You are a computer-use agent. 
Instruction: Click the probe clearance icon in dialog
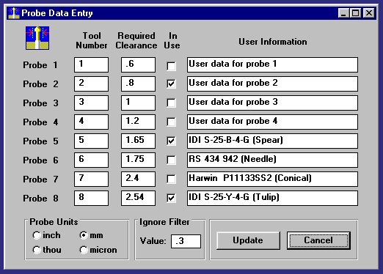click(x=37, y=38)
